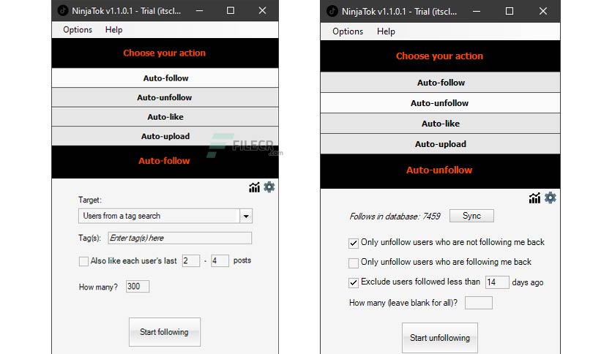Click the Start following button
Viewport: 612px width, 354px height.
click(x=165, y=332)
